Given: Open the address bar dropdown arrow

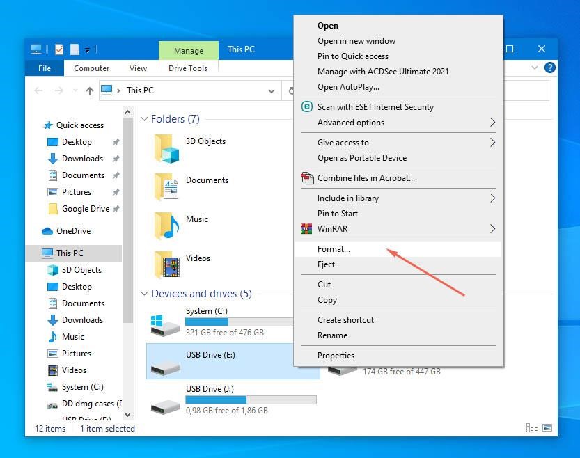Looking at the screenshot, I should pyautogui.click(x=272, y=90).
